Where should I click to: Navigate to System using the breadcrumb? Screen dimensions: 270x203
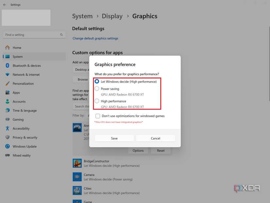point(82,16)
